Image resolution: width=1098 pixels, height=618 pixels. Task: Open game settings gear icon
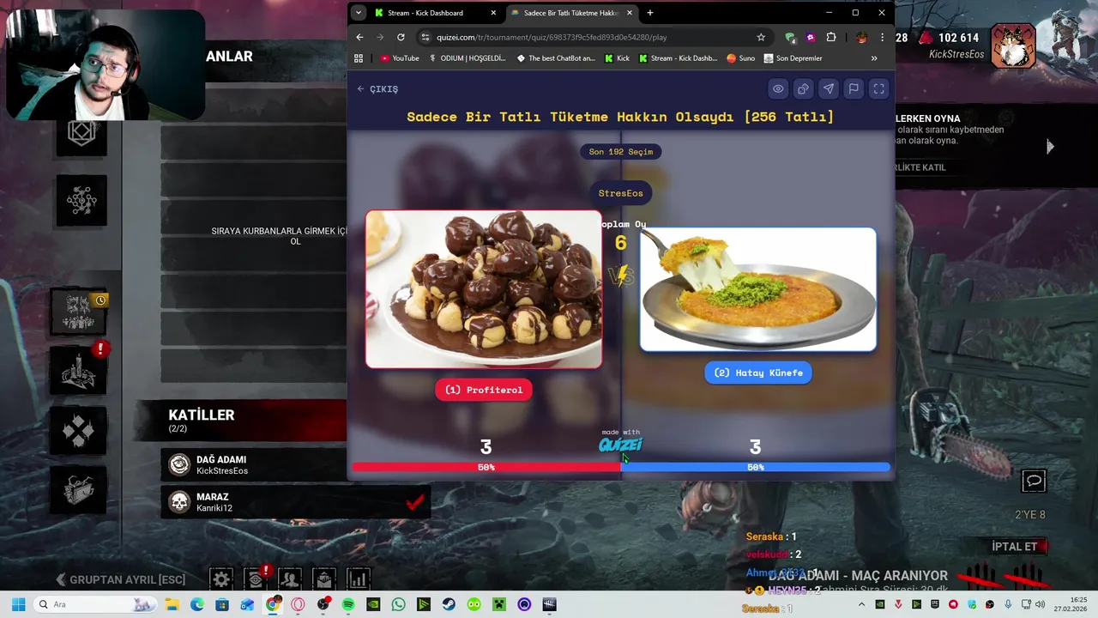[x=221, y=579]
